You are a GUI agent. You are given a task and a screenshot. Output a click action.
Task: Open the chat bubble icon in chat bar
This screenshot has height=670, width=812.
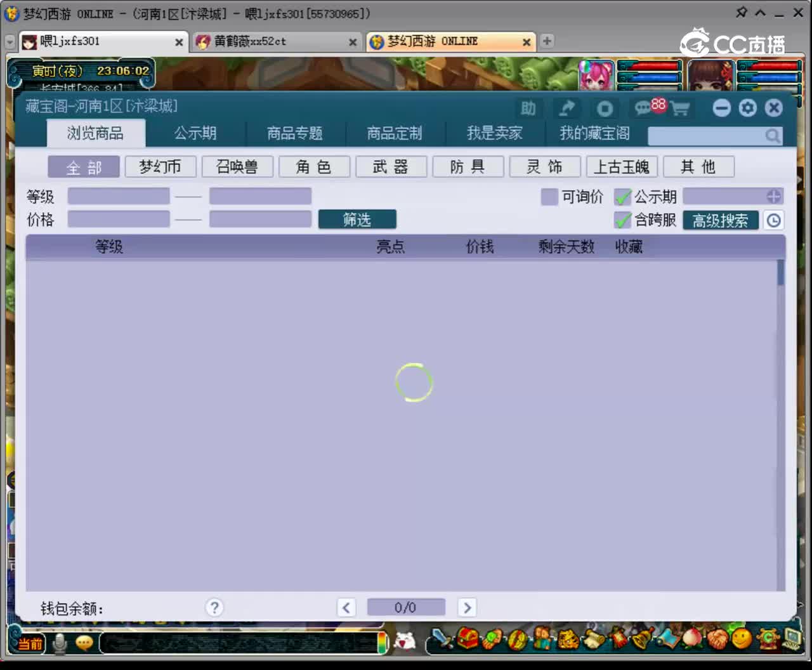click(84, 643)
